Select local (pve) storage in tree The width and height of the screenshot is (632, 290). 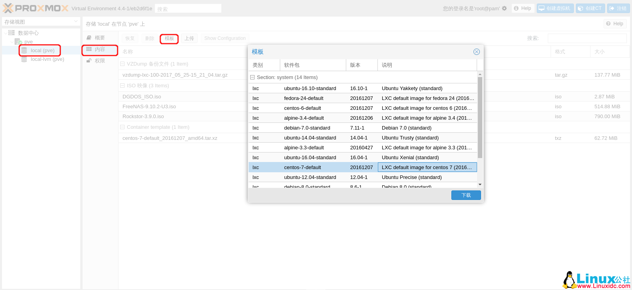tap(40, 51)
